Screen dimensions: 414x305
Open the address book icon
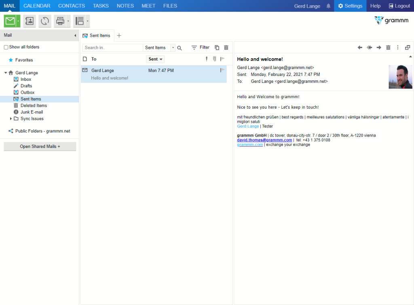[x=29, y=21]
